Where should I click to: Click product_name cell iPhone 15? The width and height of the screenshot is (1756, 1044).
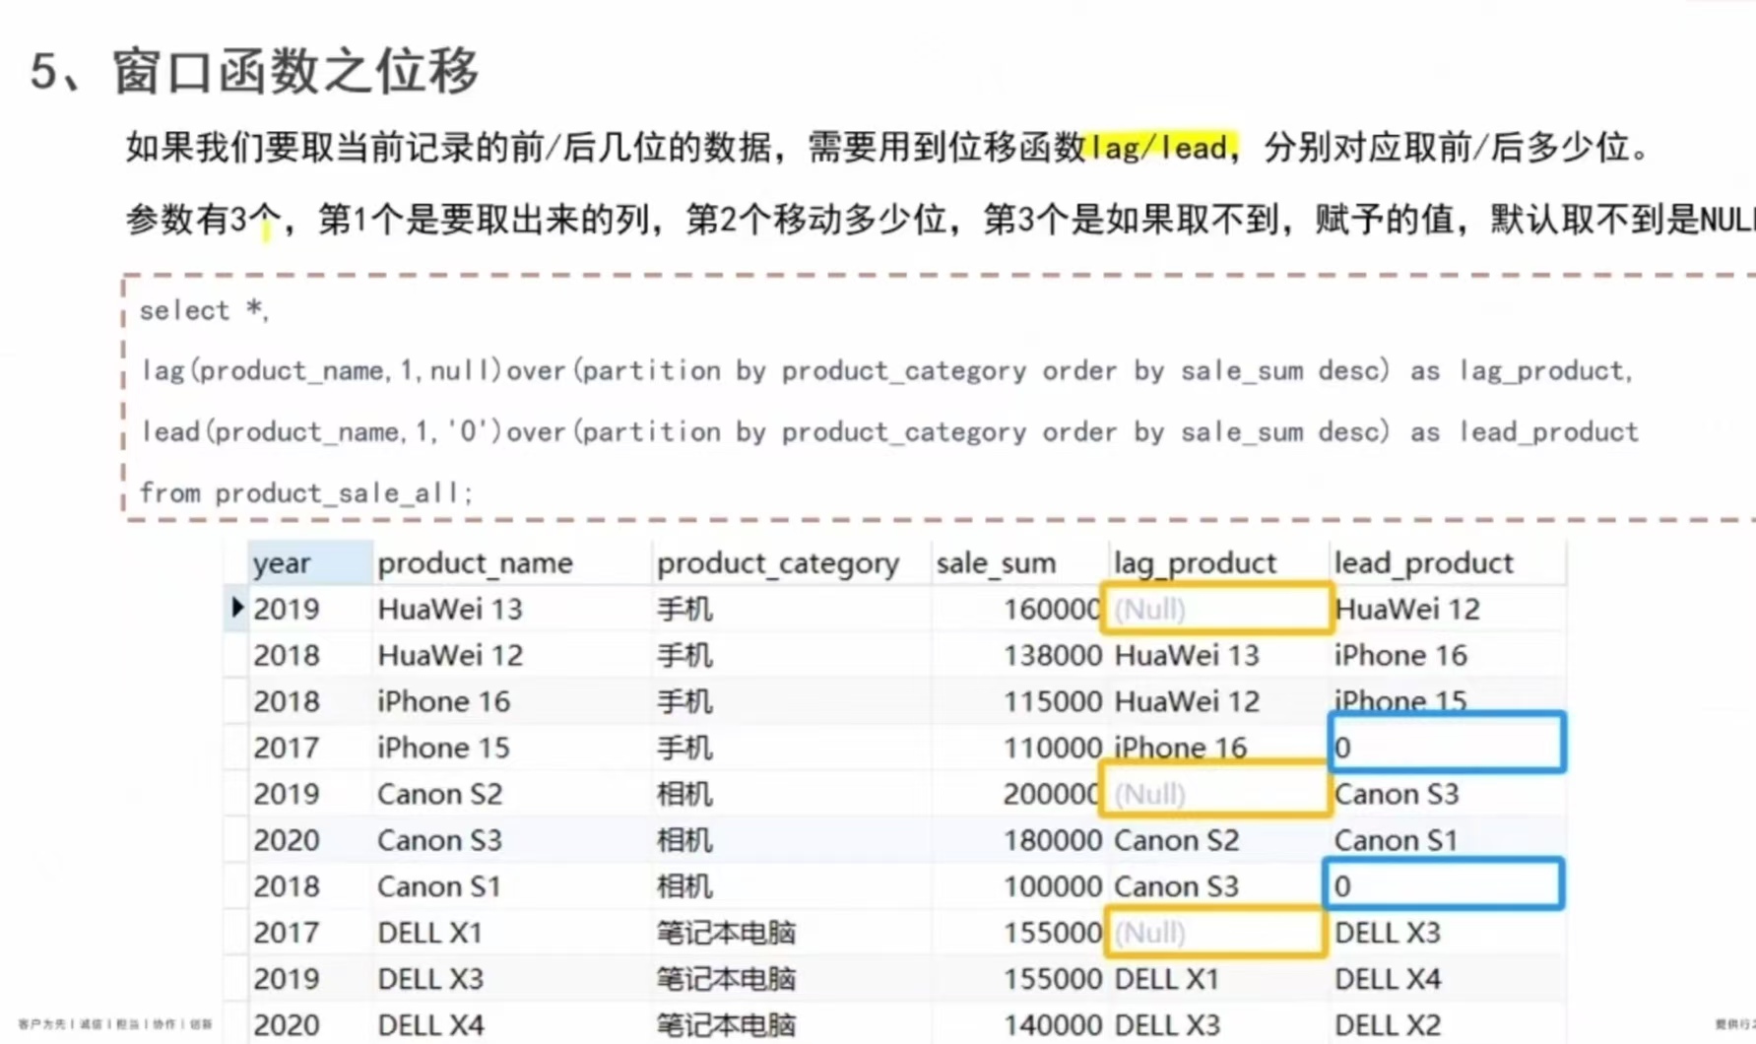[443, 748]
